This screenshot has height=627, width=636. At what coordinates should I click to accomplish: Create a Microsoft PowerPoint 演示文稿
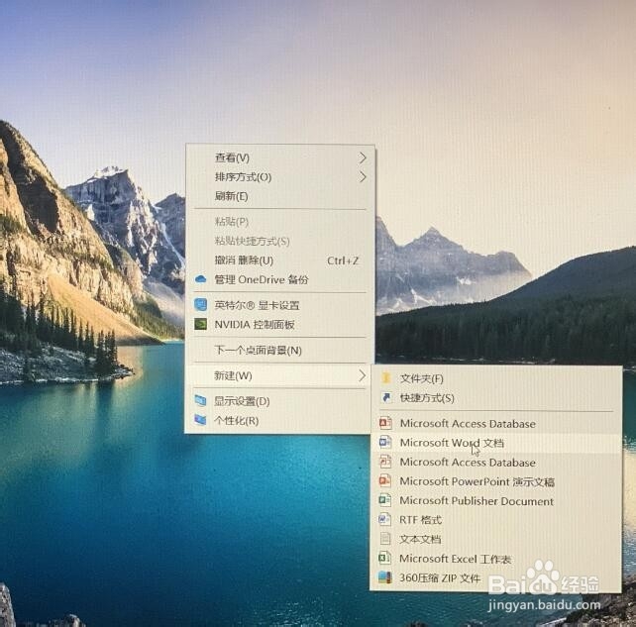click(x=495, y=481)
